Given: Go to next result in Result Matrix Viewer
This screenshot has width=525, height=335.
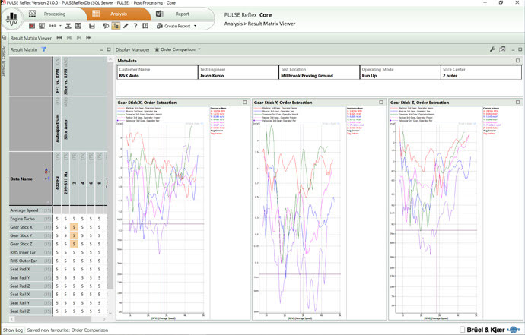Looking at the screenshot, I should click(79, 38).
